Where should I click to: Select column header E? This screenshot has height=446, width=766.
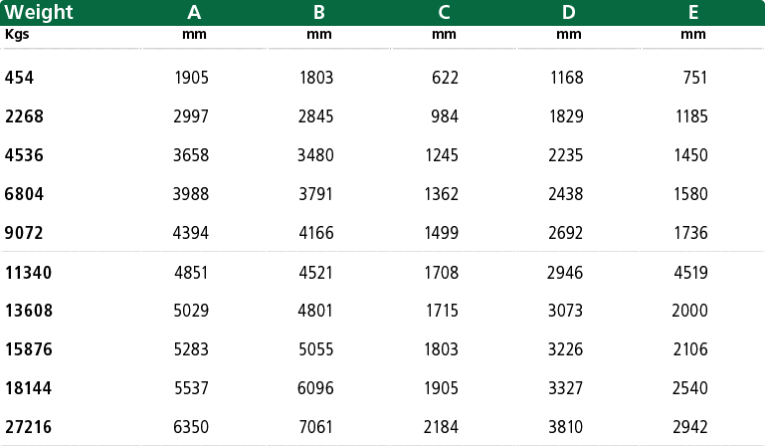coord(693,12)
